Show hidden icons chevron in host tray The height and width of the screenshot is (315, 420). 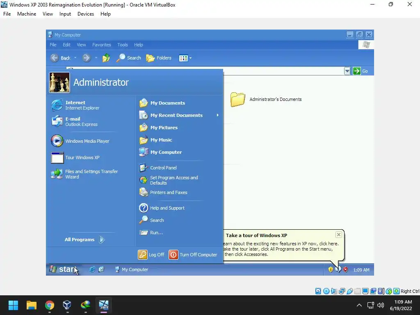point(359,305)
